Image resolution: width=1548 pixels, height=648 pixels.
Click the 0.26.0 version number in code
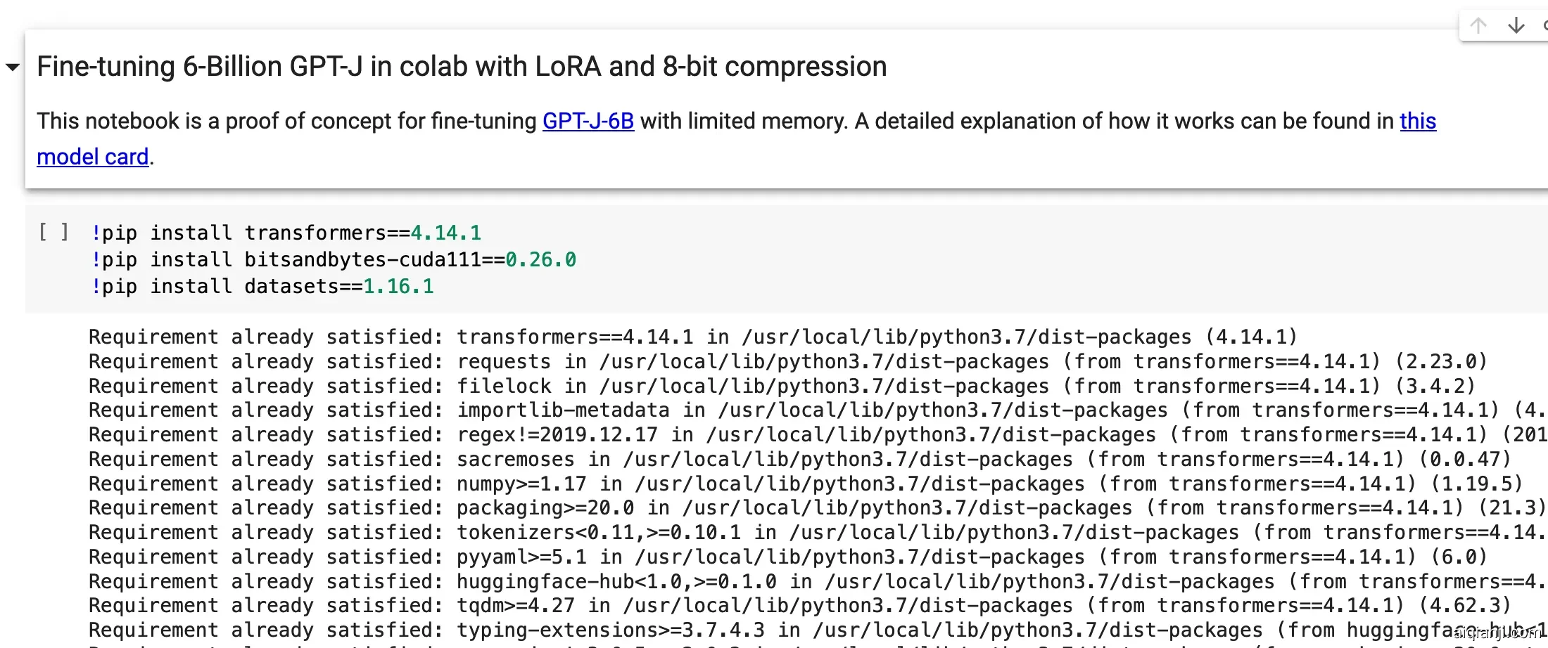click(540, 260)
